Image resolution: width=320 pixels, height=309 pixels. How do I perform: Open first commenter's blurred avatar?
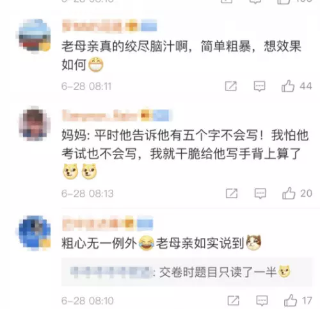[34, 36]
